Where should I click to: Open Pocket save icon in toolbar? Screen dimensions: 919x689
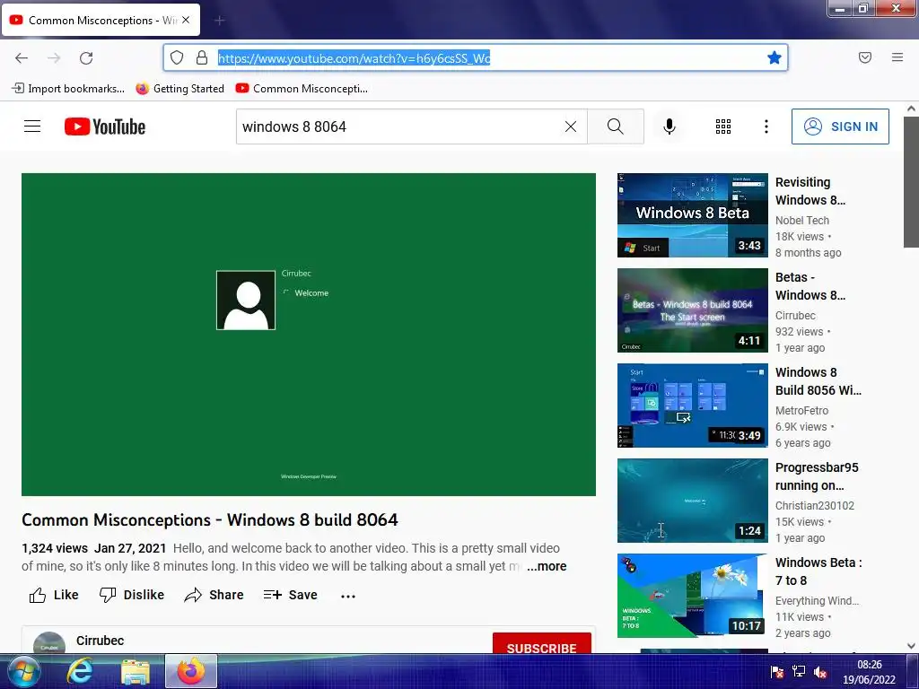(865, 57)
